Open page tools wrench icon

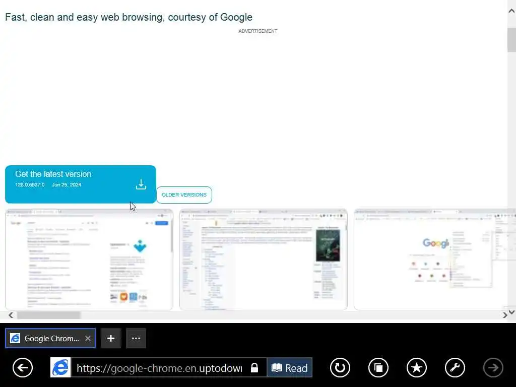455,367
